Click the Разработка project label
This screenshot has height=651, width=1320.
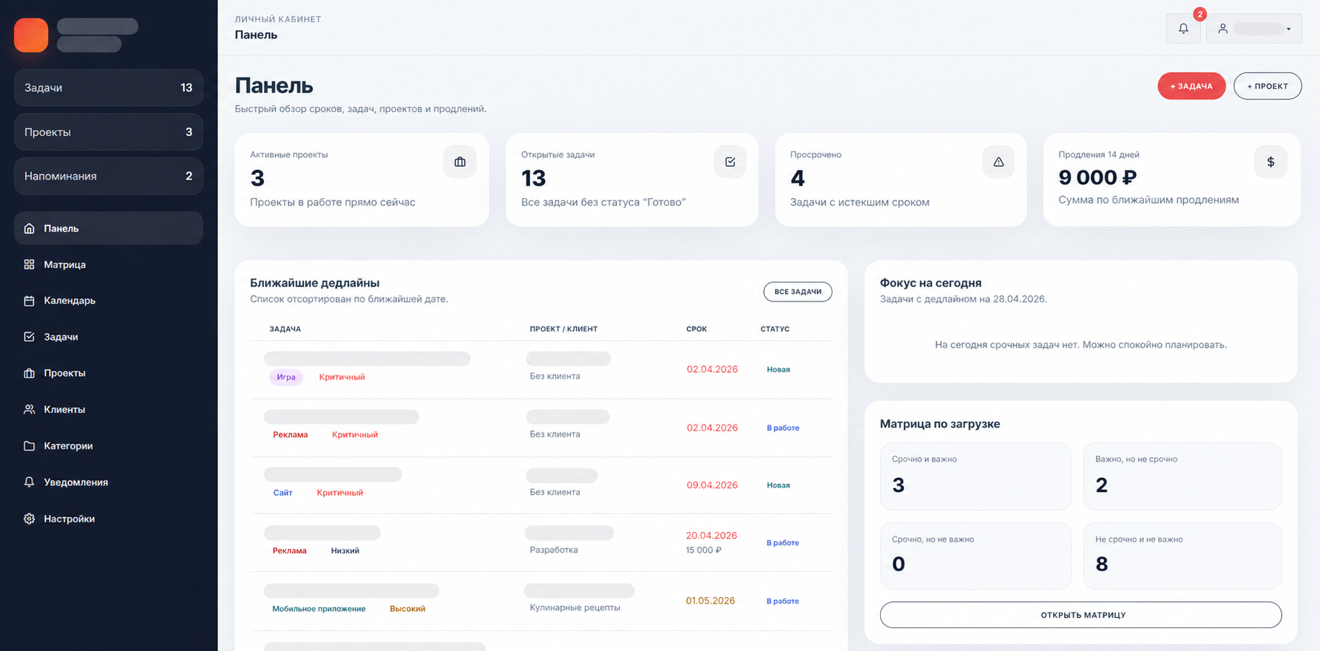(x=554, y=550)
